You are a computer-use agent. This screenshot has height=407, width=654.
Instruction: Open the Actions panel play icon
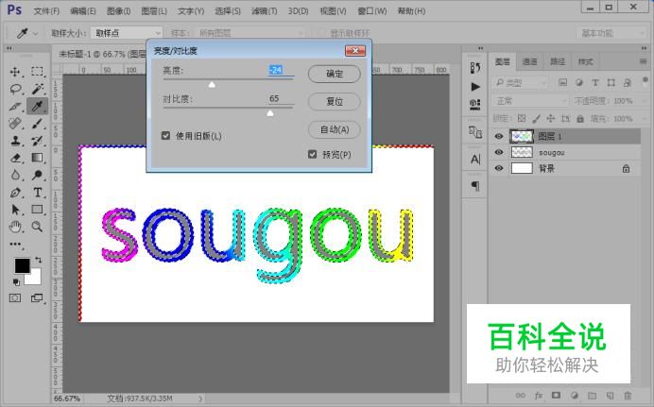click(x=475, y=87)
